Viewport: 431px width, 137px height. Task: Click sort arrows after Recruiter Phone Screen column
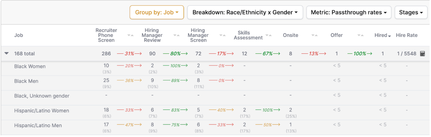point(130,35)
